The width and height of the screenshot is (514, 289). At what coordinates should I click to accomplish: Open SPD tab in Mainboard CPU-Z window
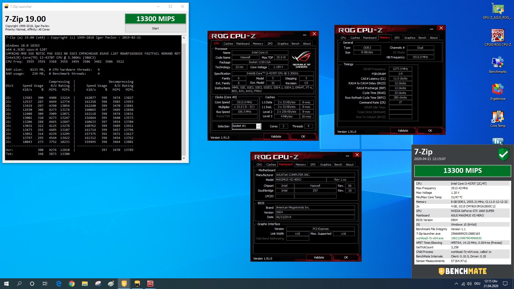313,165
